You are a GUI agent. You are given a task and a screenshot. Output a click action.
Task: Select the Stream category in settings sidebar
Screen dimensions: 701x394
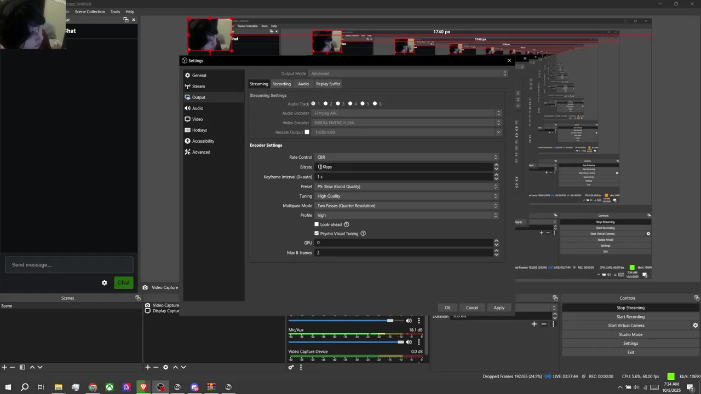tap(214, 86)
